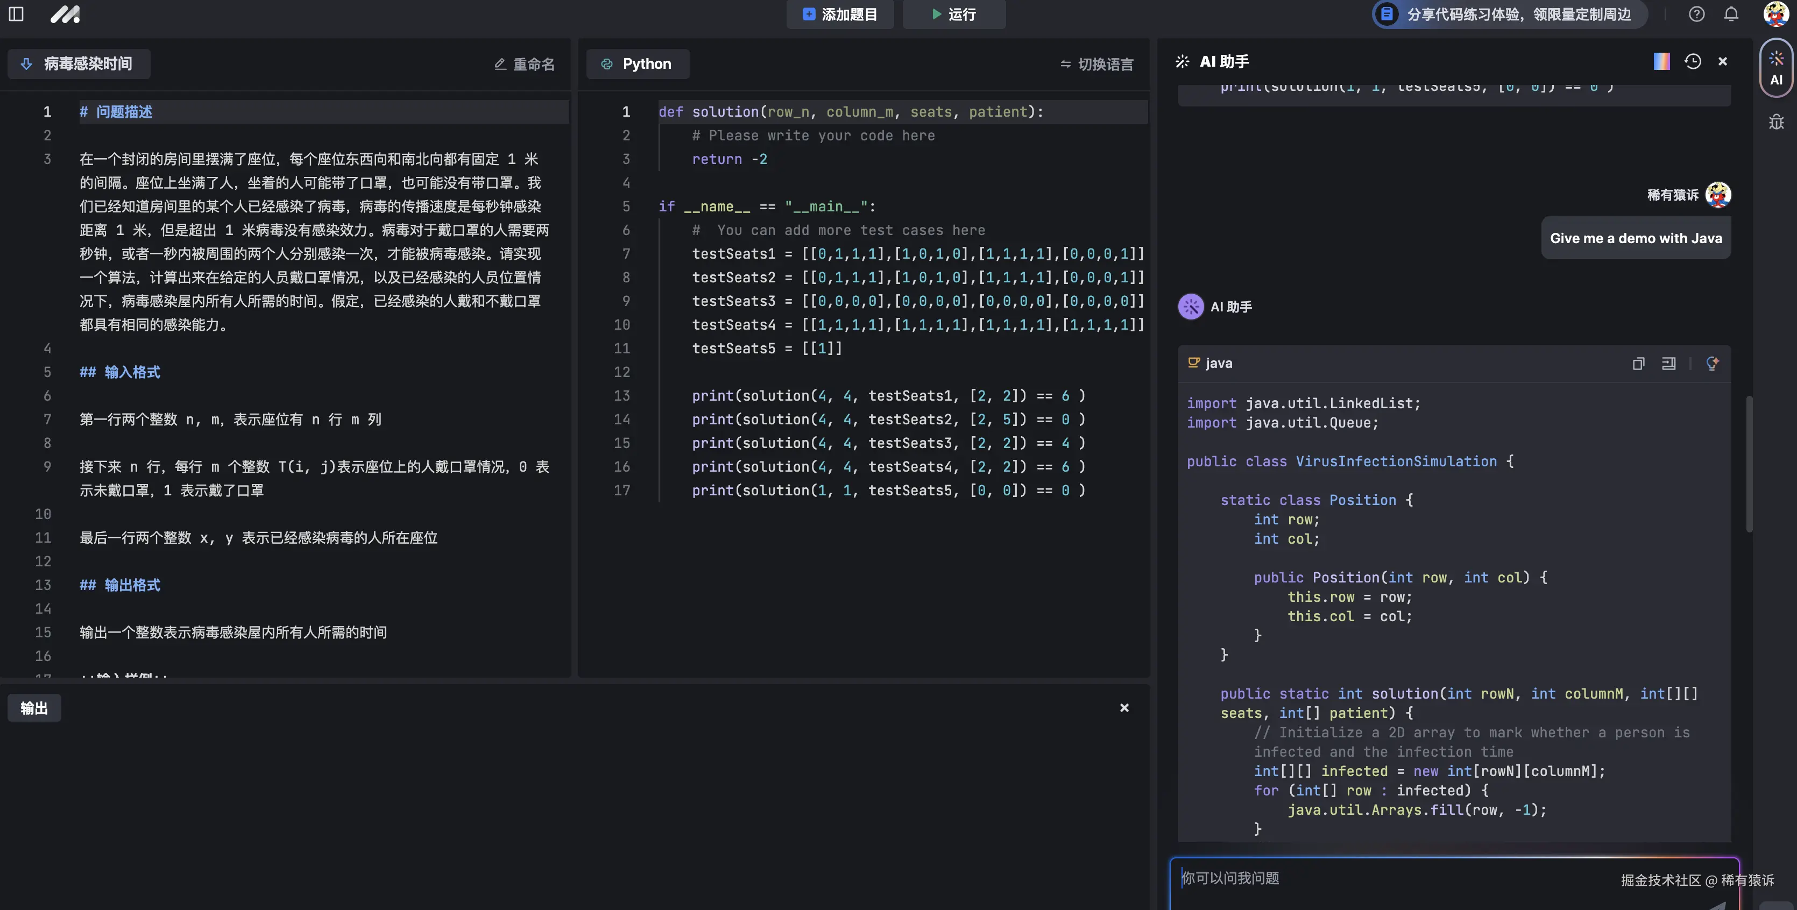
Task: Download the 病毒感染时间 problem
Action: pyautogui.click(x=26, y=63)
